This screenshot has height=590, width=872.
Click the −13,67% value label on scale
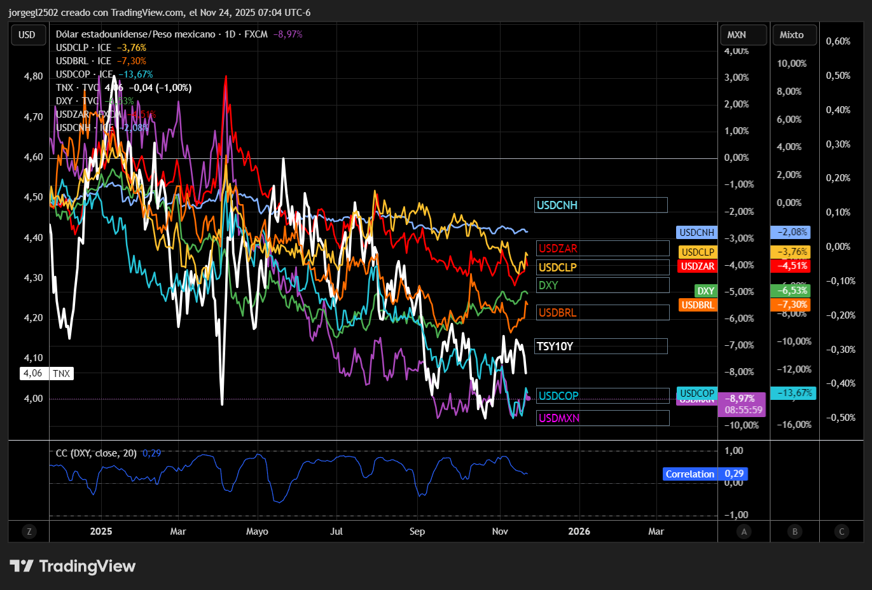coord(794,393)
